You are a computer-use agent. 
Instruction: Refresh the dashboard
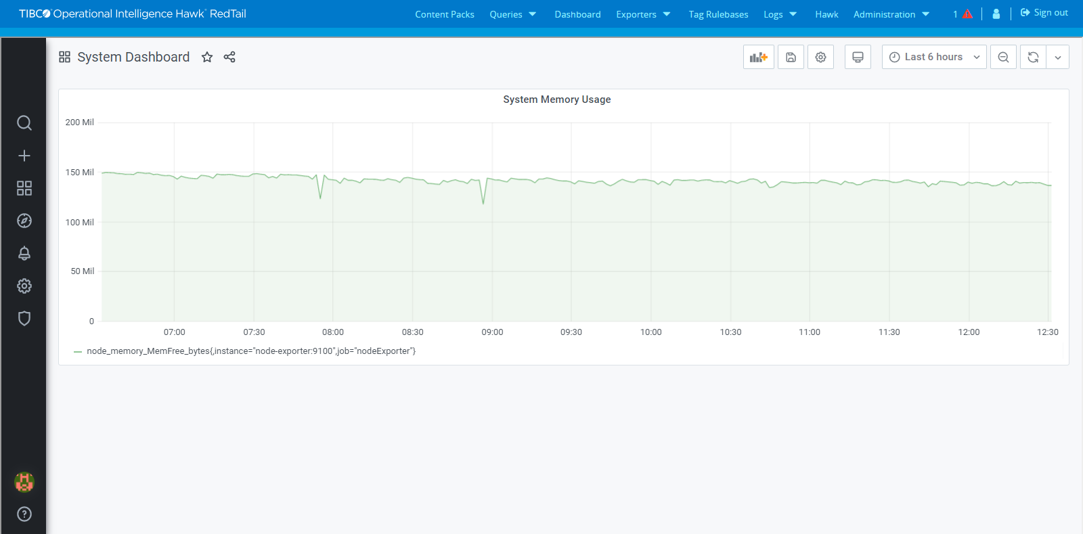pyautogui.click(x=1033, y=58)
